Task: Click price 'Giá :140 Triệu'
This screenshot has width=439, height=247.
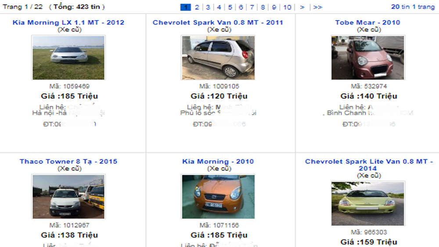Action: (369, 96)
